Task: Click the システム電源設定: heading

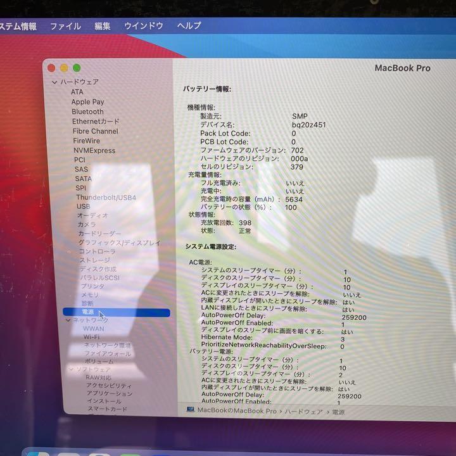Action: (x=211, y=246)
